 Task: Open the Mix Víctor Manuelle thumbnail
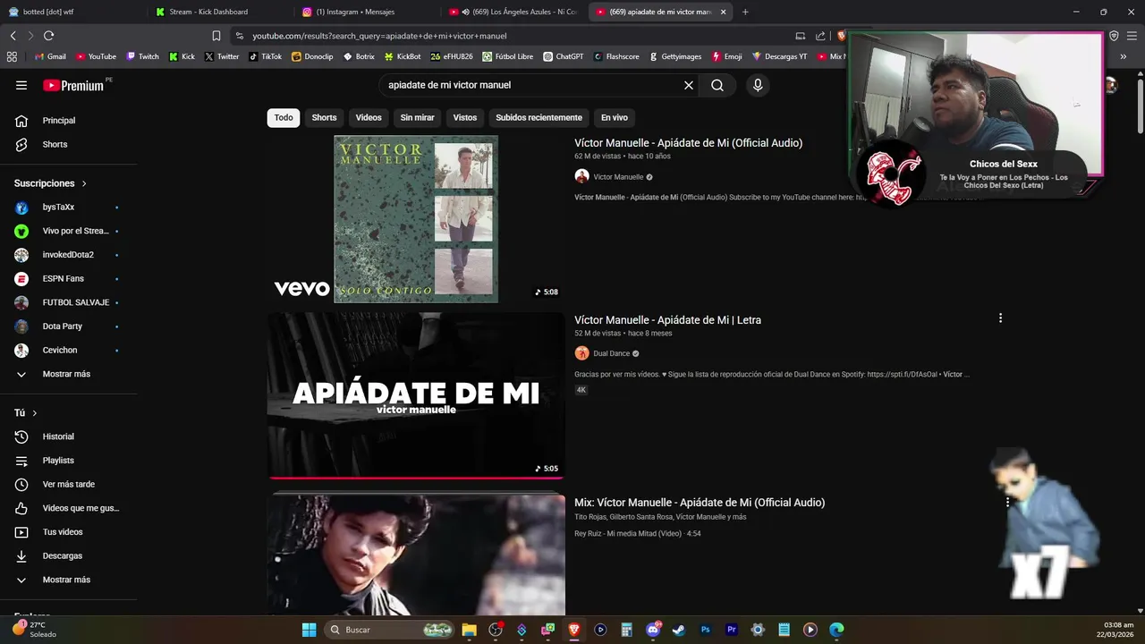416,555
